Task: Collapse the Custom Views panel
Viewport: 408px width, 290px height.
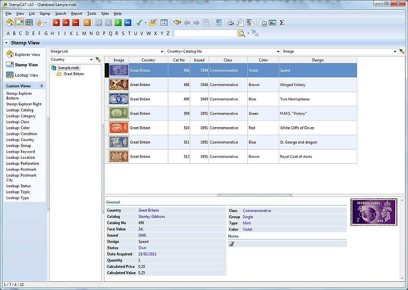Action: tap(42, 86)
